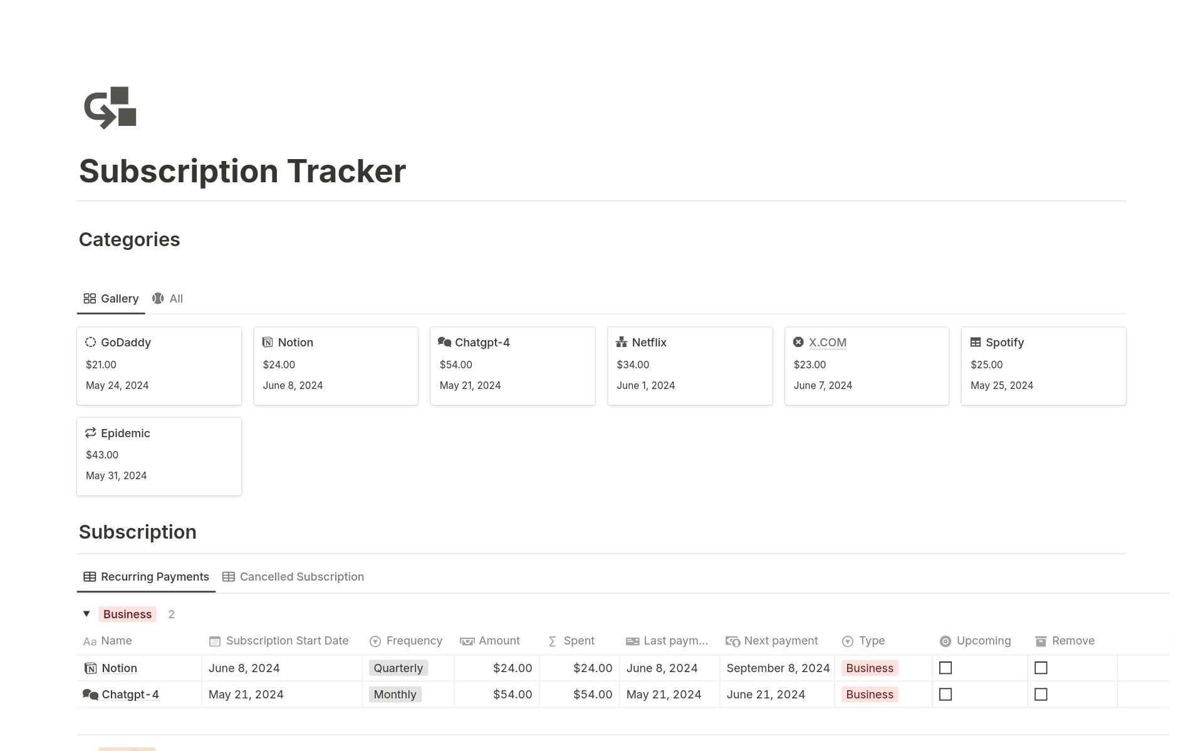
Task: Click the calendar icon in Subscription Start Date header
Action: [214, 641]
